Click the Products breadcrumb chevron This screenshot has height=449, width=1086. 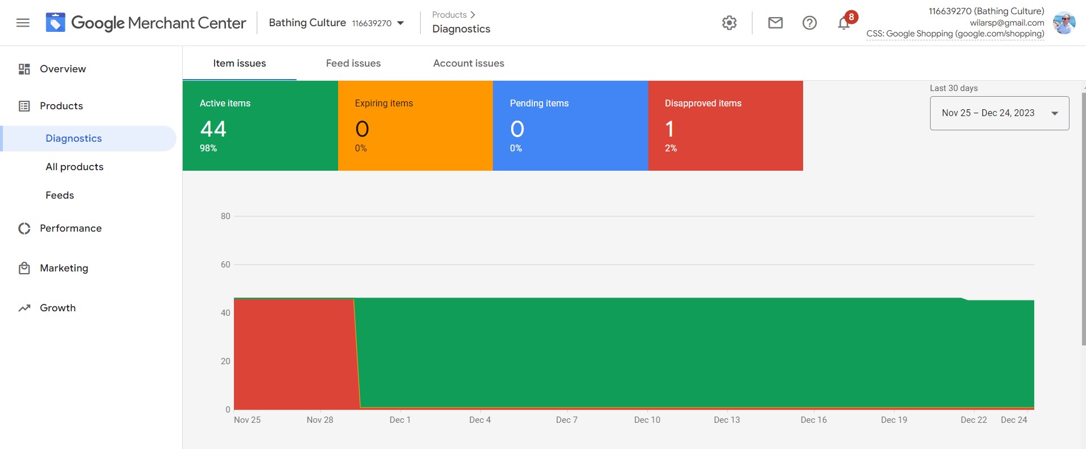pos(472,15)
